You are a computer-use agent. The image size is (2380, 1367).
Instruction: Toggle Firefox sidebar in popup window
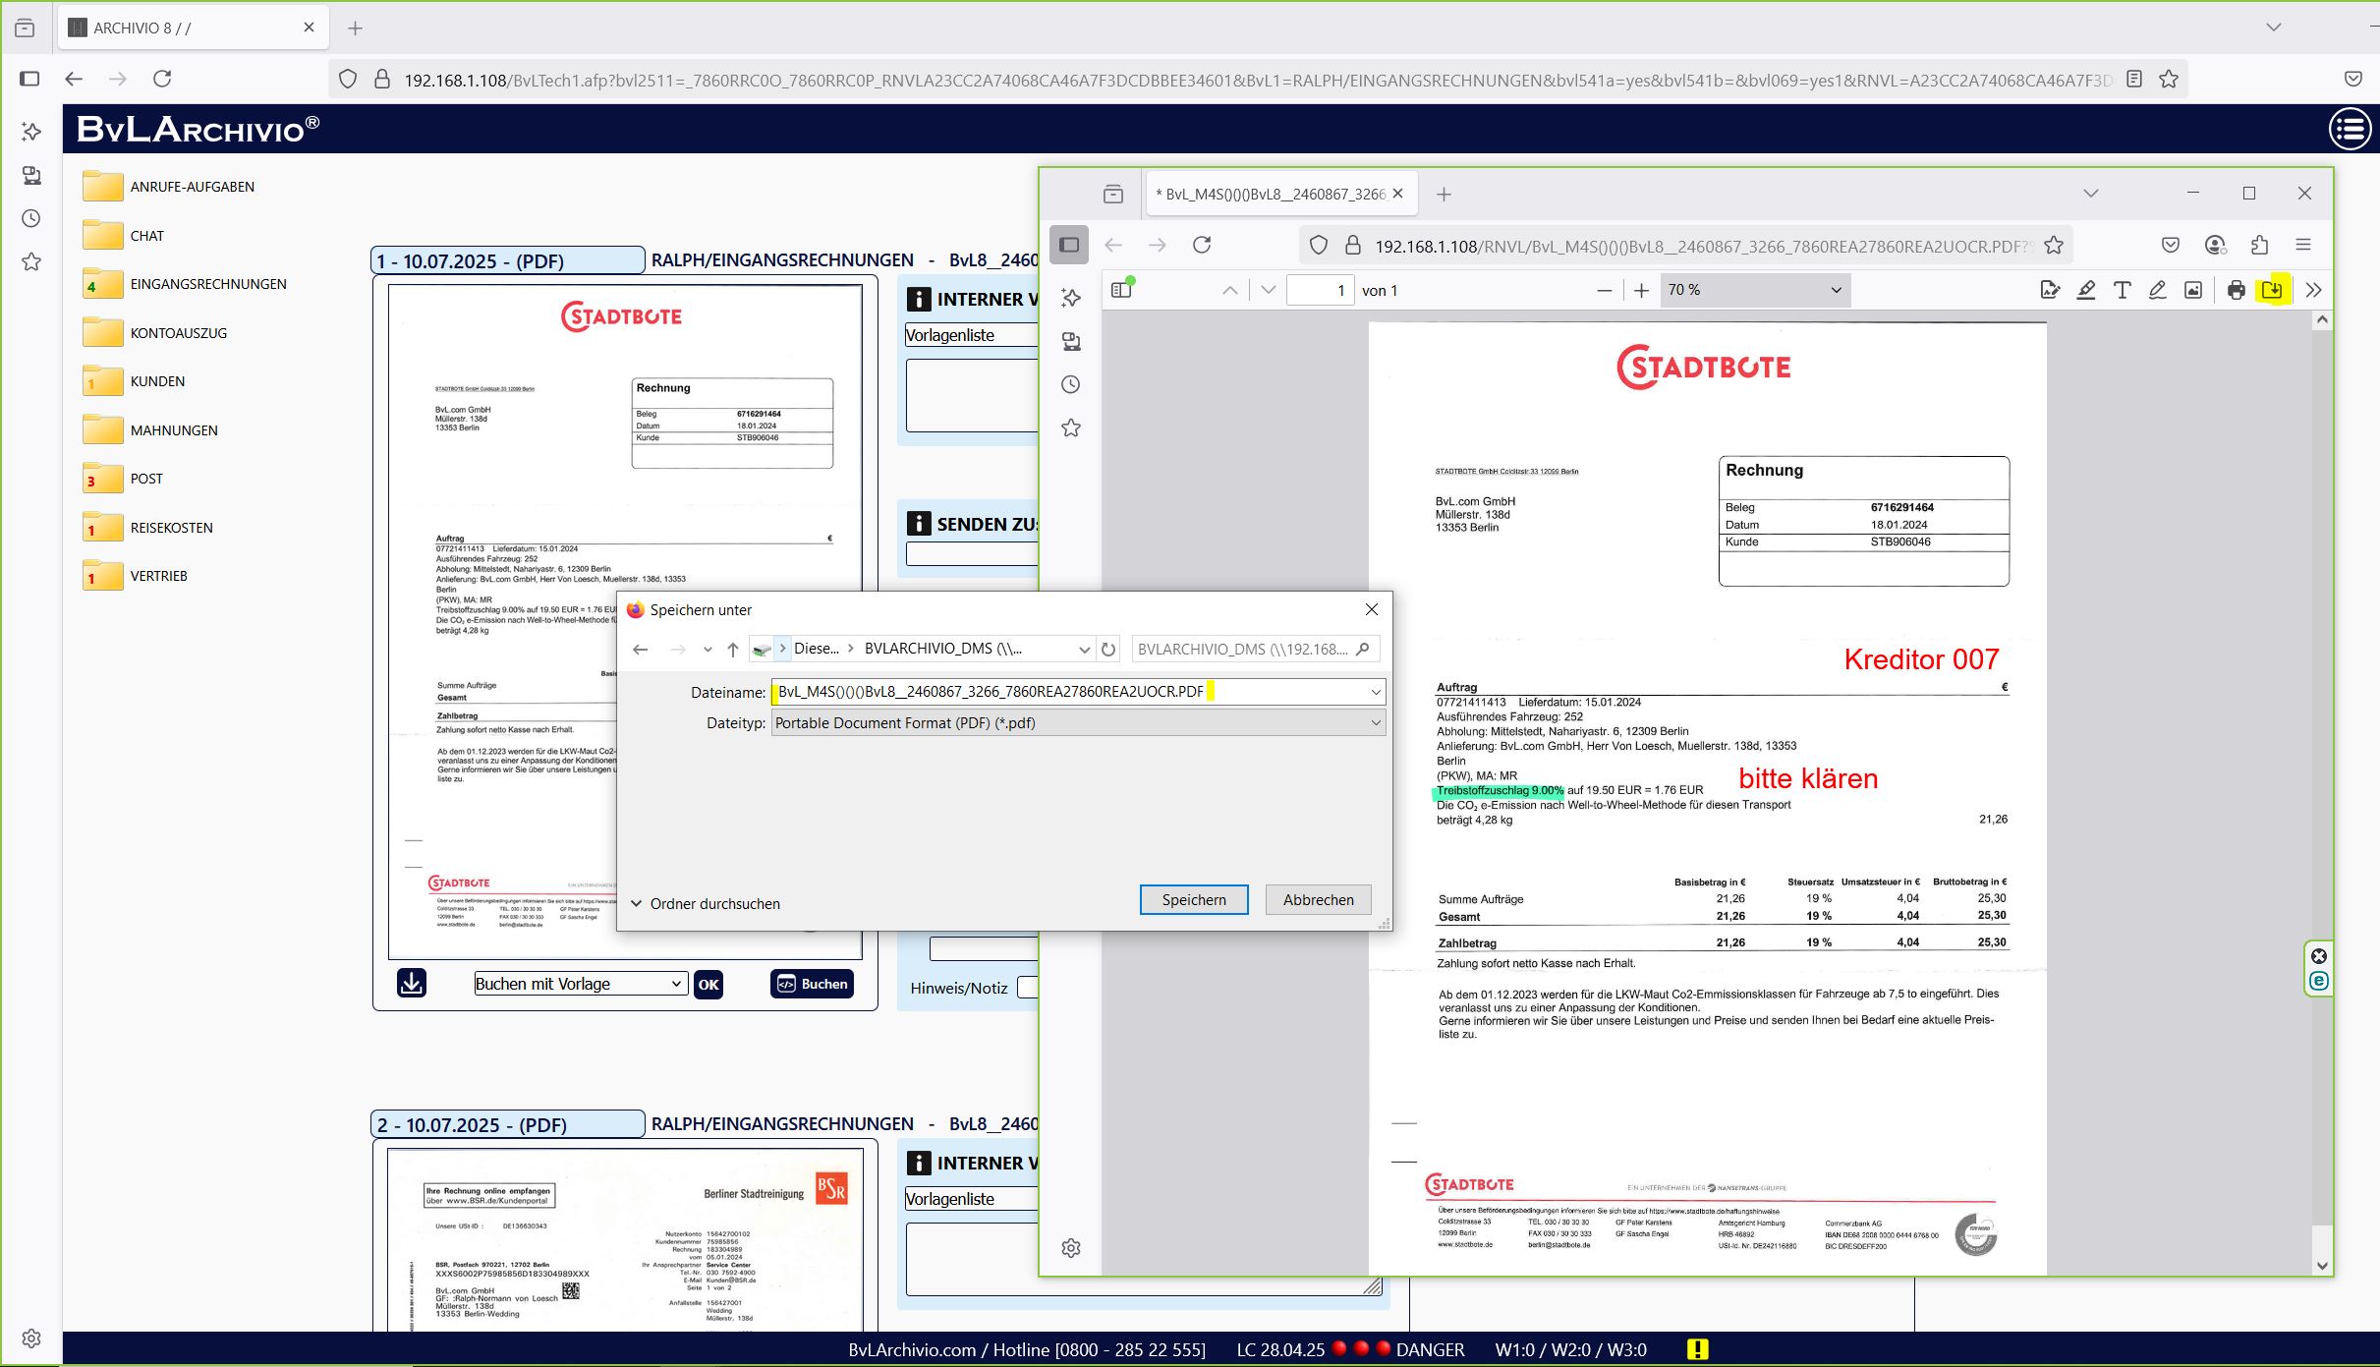(1069, 245)
